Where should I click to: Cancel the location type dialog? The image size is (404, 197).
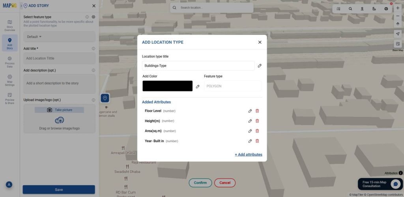tap(224, 183)
